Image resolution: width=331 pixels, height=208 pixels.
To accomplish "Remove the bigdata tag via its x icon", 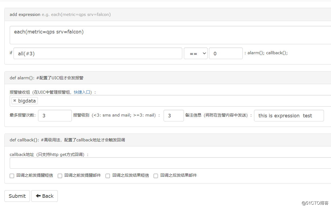I will coord(15,101).
